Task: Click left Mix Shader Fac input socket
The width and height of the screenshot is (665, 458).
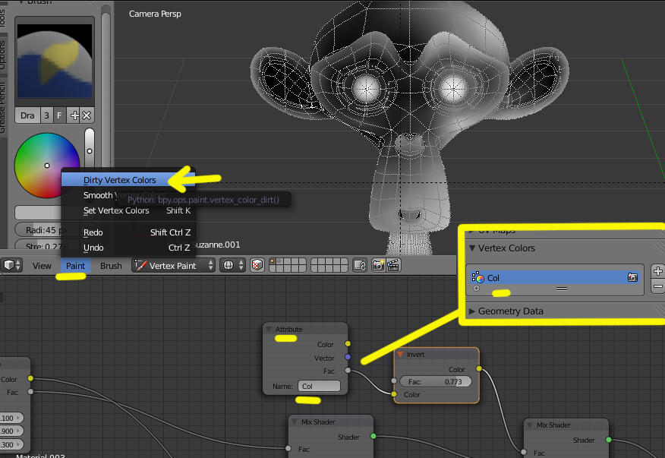Action: 288,448
